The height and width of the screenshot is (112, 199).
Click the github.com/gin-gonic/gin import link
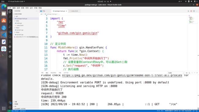click(x=78, y=33)
